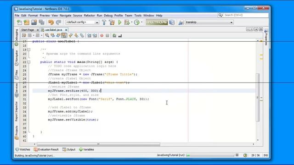Click Find Next Occurrence icon in editor toolbar
The height and width of the screenshot is (165, 294).
58,35
